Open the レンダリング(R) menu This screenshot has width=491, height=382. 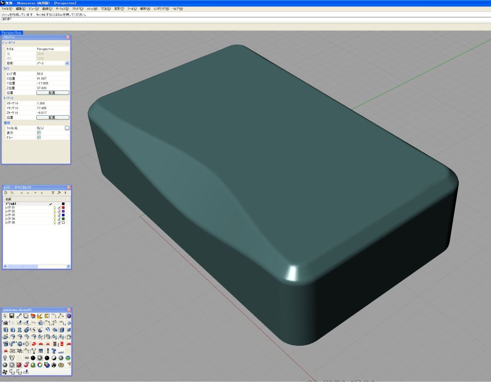161,9
